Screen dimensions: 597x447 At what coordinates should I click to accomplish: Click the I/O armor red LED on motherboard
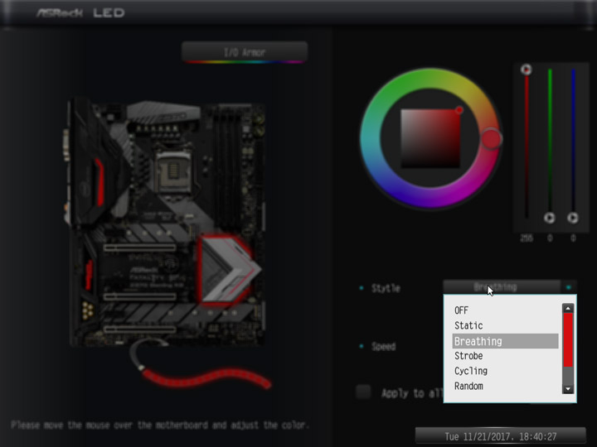[x=99, y=182]
